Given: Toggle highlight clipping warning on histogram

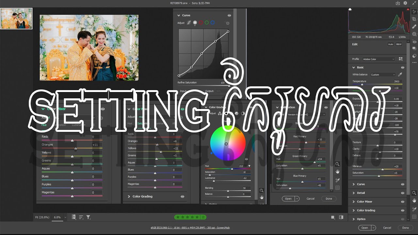Looking at the screenshot, I should point(408,9).
